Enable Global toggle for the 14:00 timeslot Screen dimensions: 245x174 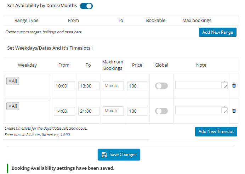[161, 111]
